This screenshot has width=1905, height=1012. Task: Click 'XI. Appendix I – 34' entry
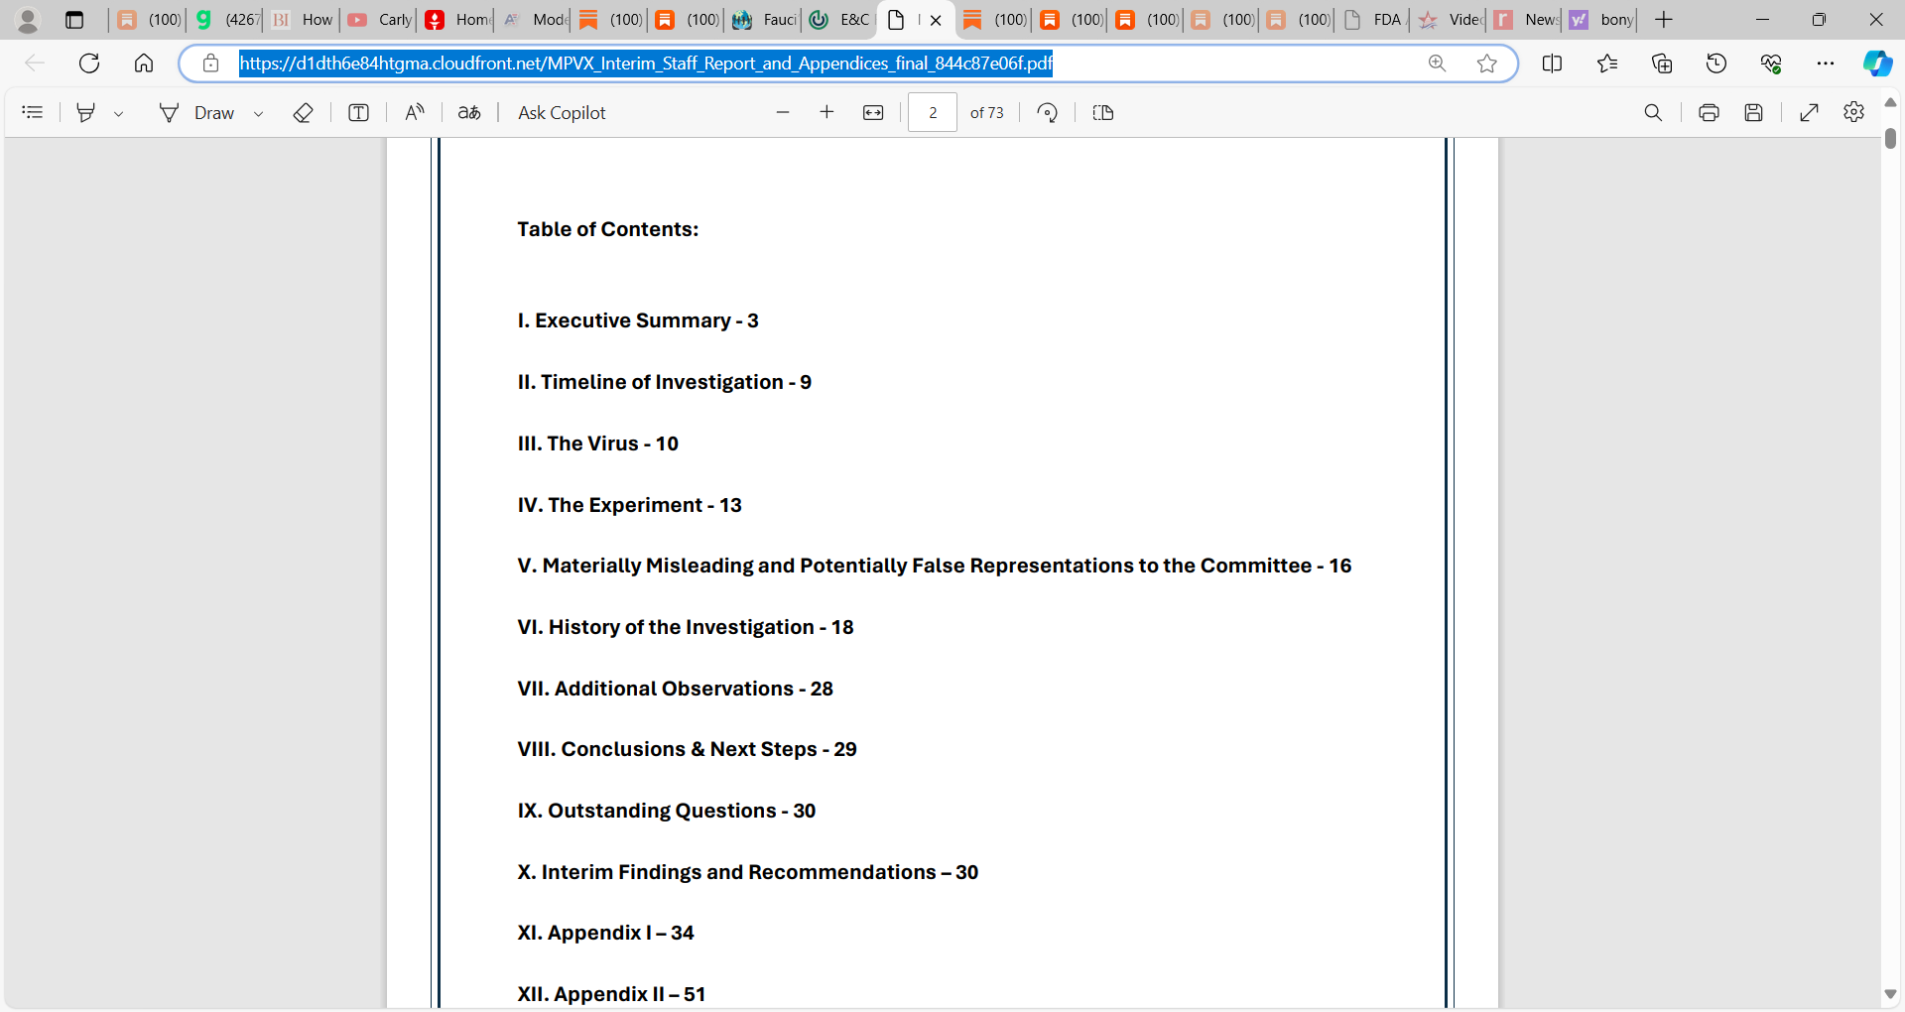[x=605, y=933]
